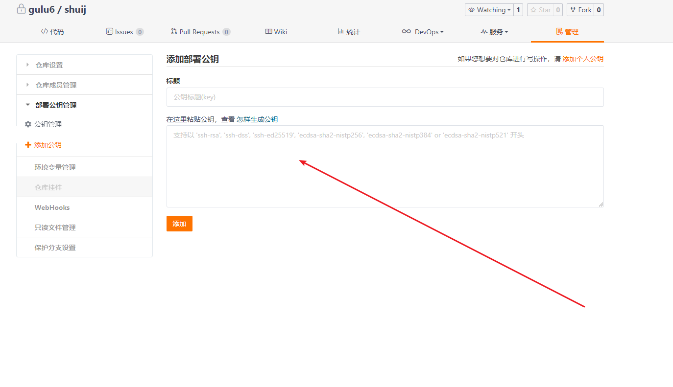673x387 pixels.
Task: Click the bar chart icon beside 统计
Action: tap(341, 31)
